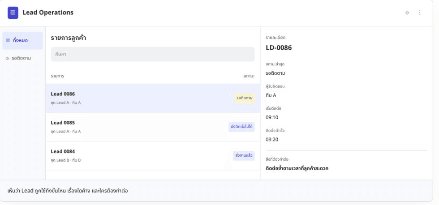Click the footer description about Lead
This screenshot has width=439, height=205.
point(68,191)
